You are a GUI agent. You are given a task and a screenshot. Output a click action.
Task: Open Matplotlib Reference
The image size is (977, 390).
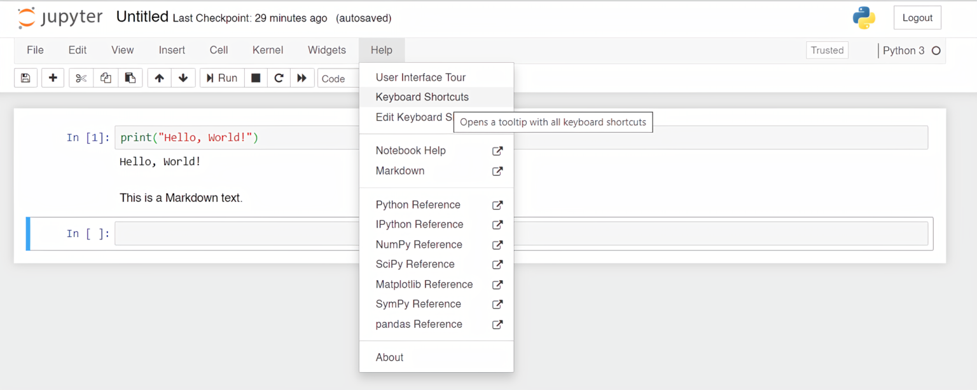[436, 284]
